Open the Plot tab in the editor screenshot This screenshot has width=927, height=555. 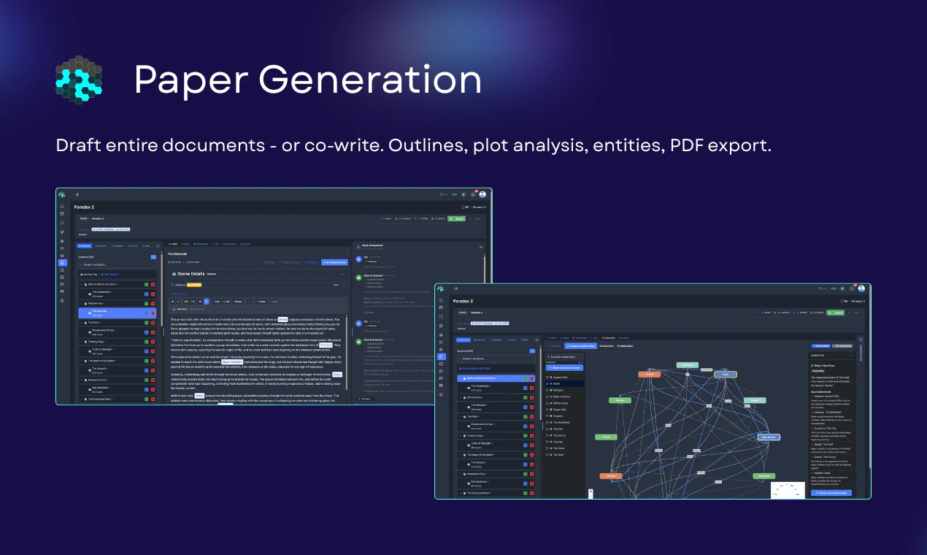point(215,244)
